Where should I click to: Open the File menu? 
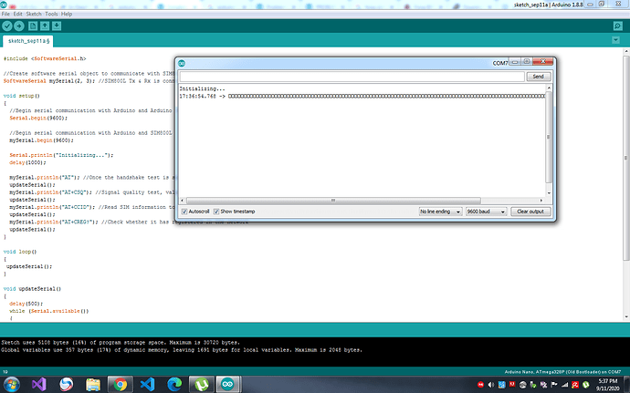coord(5,14)
